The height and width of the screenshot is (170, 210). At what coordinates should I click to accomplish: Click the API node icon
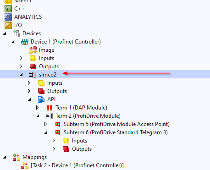tap(41, 99)
